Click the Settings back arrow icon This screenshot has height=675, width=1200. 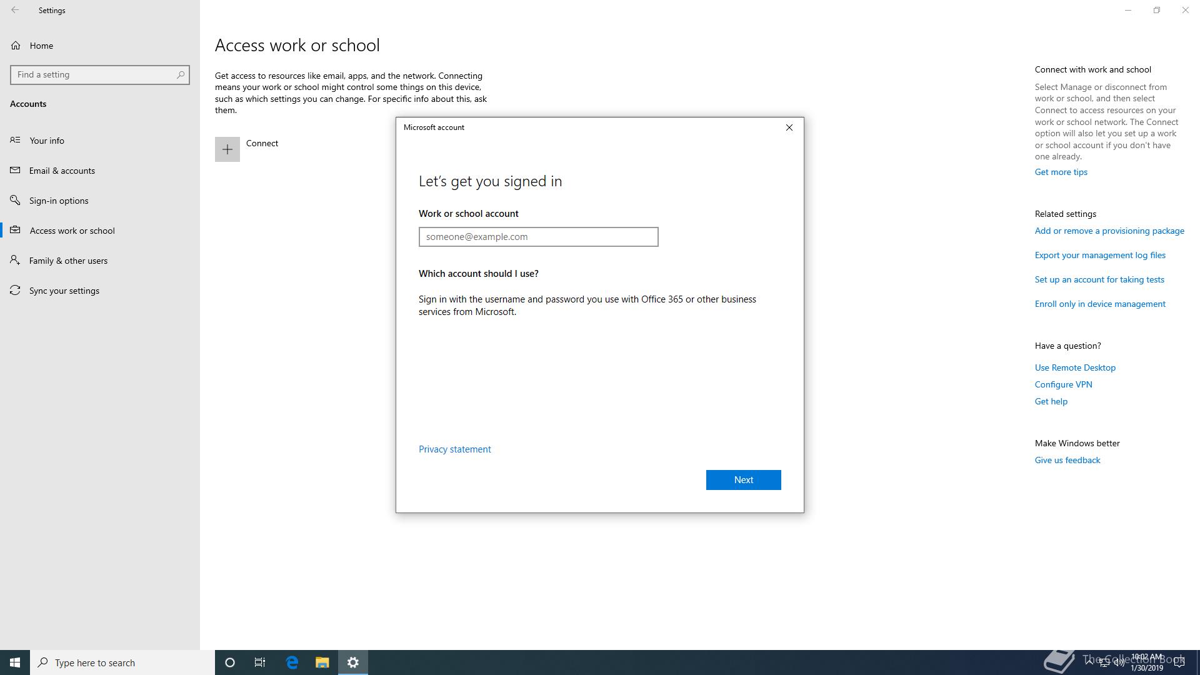[x=15, y=10]
